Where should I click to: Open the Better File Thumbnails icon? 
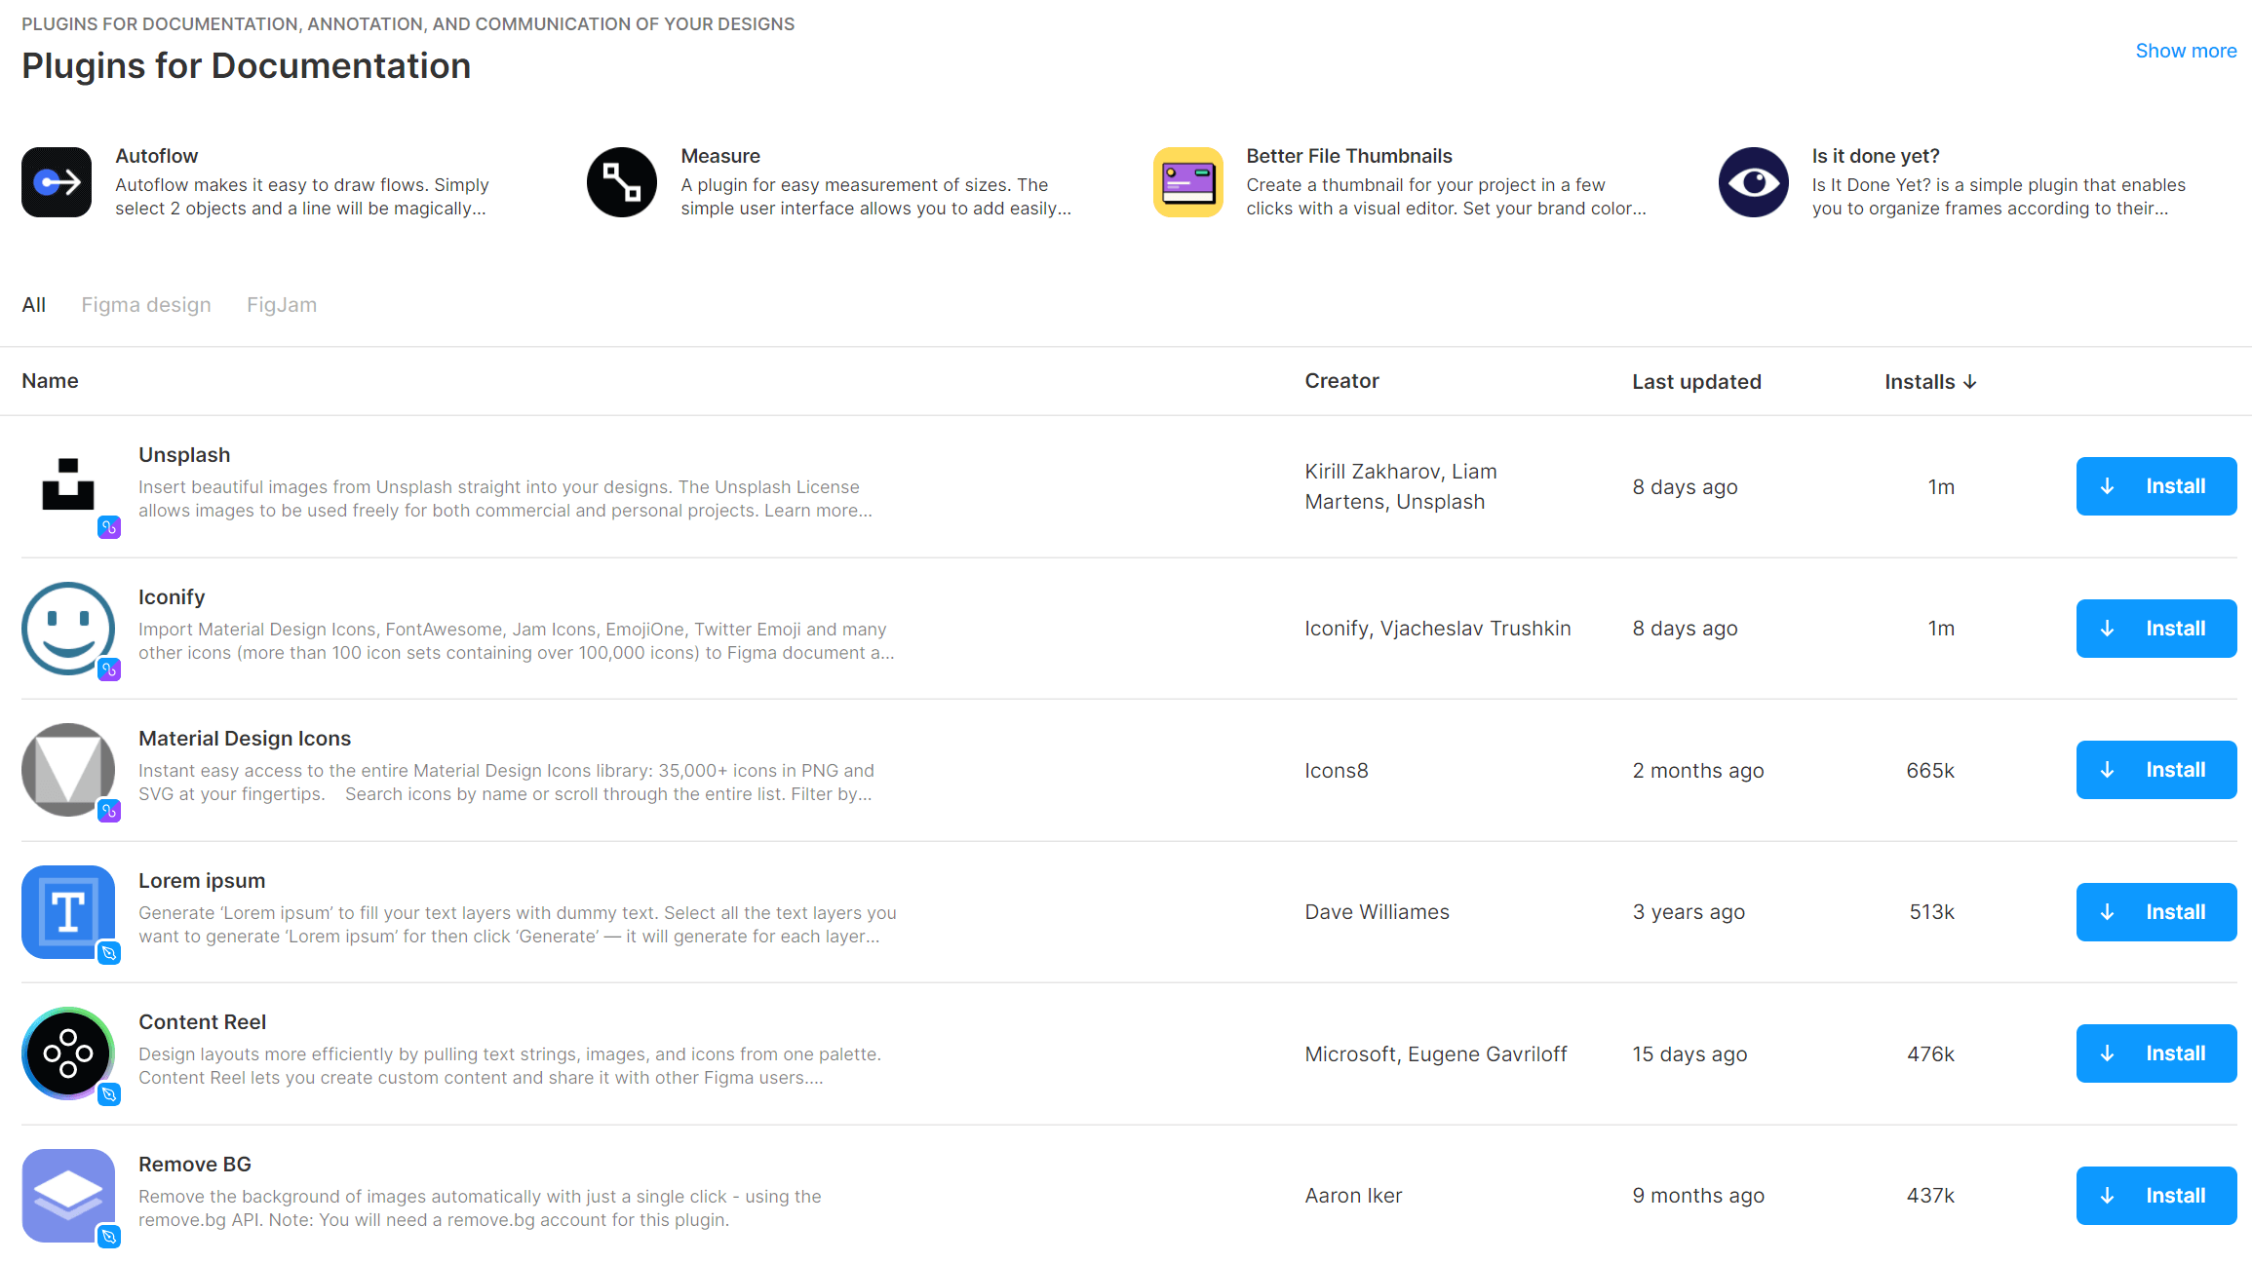pyautogui.click(x=1187, y=182)
